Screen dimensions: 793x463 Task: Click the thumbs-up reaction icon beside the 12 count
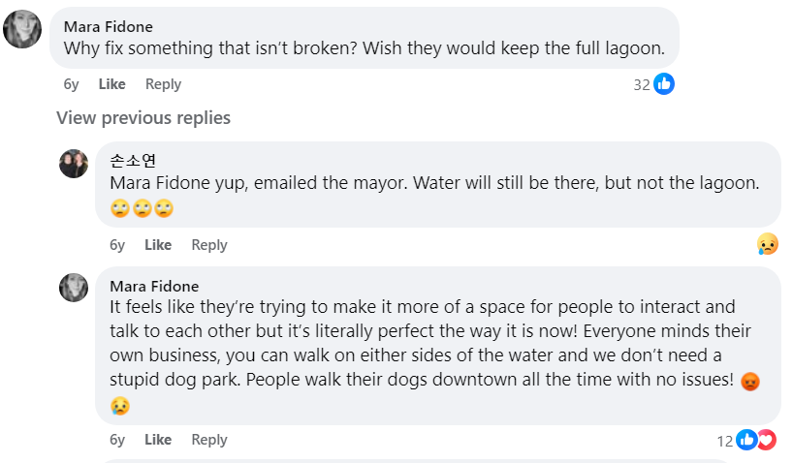point(745,440)
